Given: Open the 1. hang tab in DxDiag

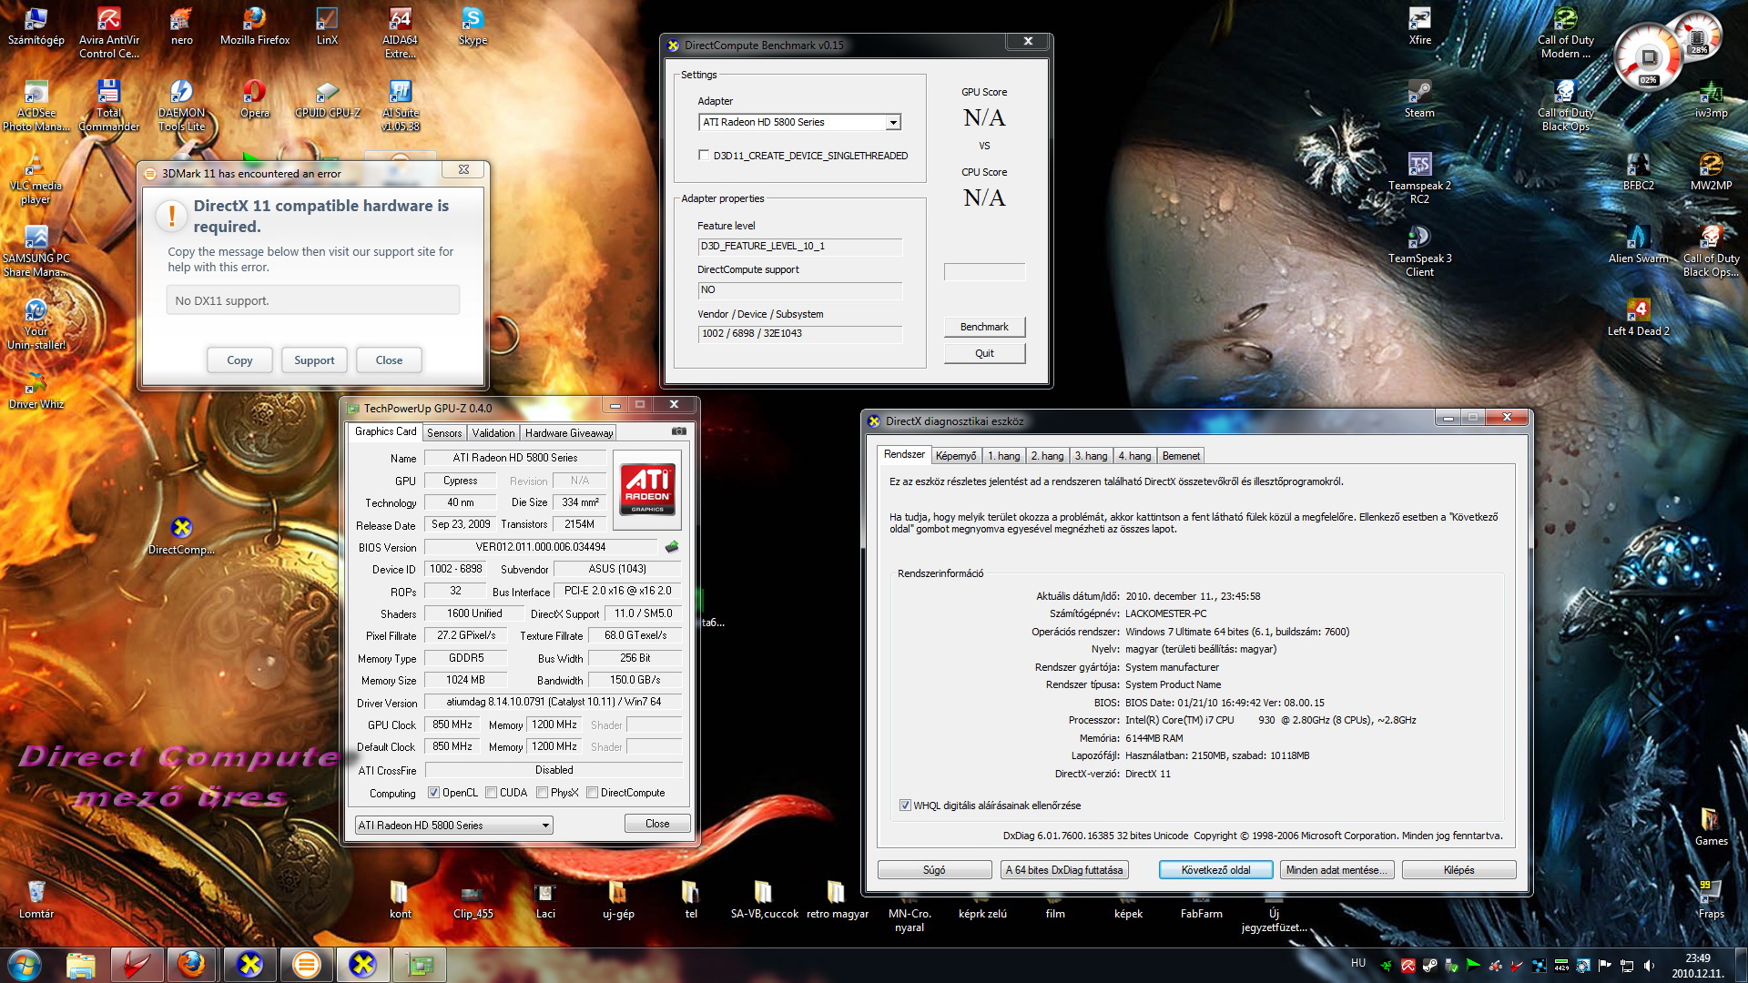Looking at the screenshot, I should (1003, 456).
